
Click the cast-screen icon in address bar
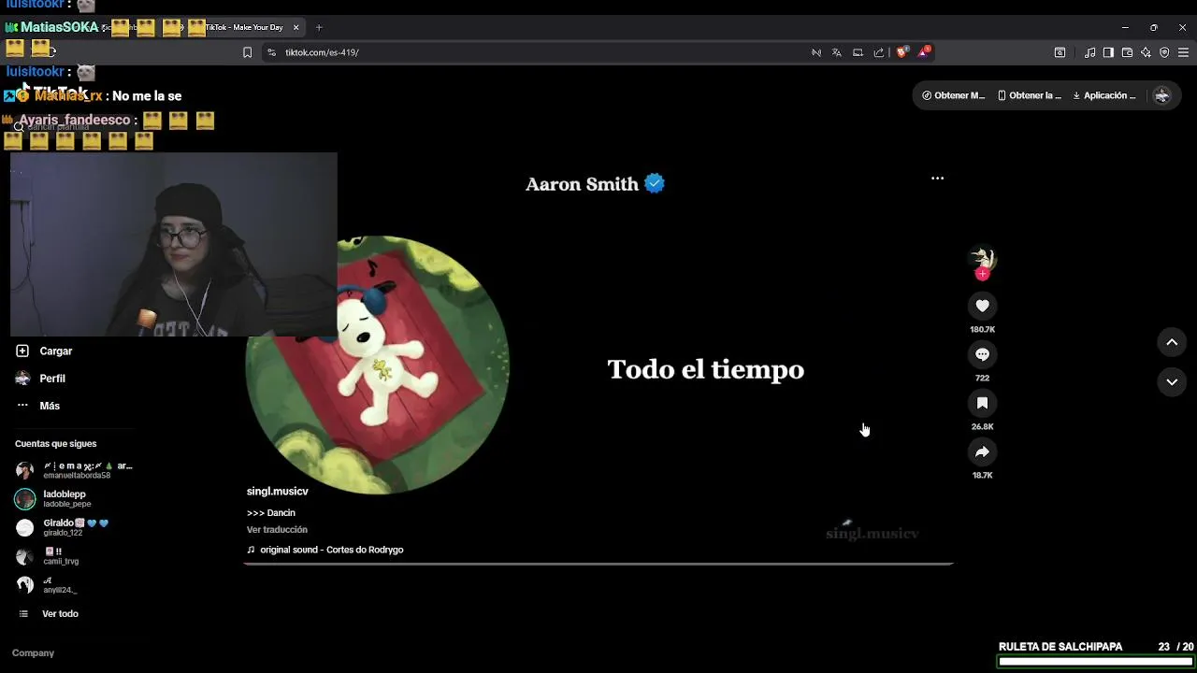858,52
